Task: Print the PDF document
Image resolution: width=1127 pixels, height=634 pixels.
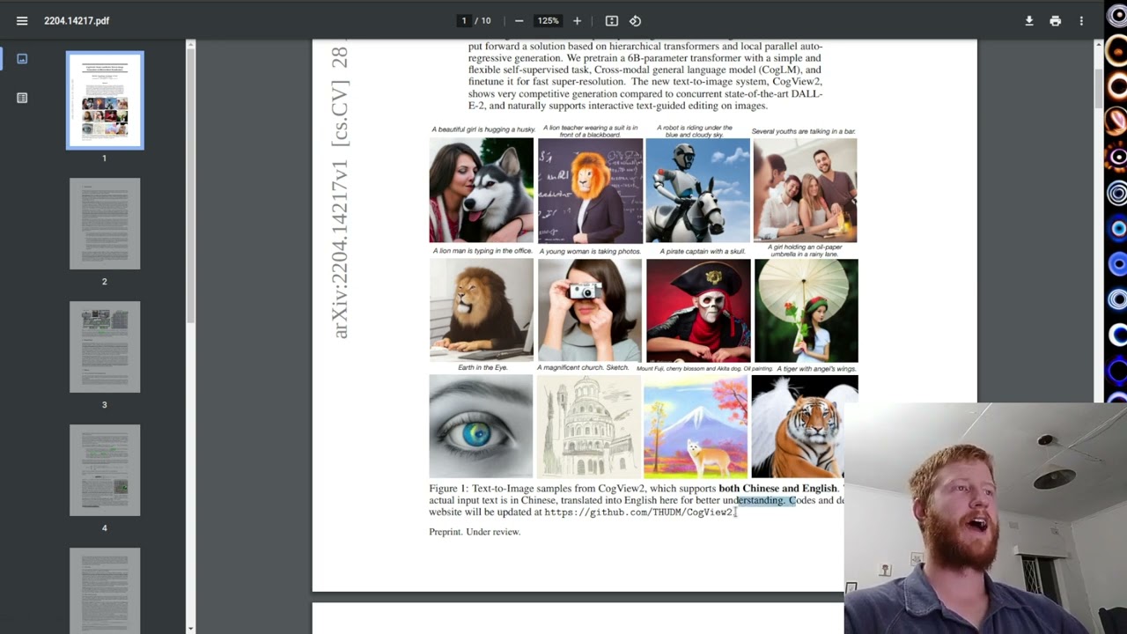Action: pos(1055,21)
